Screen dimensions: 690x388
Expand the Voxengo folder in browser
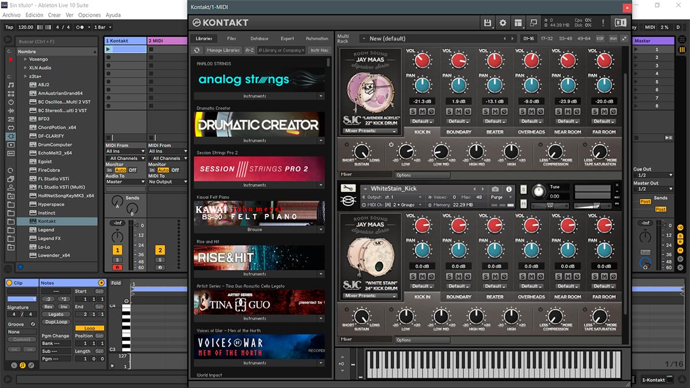(x=25, y=59)
